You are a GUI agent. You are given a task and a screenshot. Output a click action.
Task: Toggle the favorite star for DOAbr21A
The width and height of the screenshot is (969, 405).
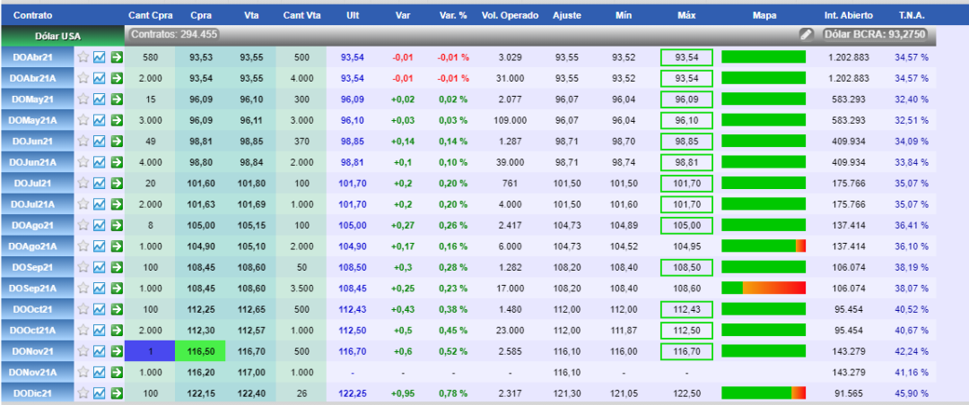tap(83, 79)
